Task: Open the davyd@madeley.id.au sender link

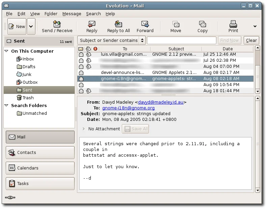Action: pyautogui.click(x=161, y=102)
